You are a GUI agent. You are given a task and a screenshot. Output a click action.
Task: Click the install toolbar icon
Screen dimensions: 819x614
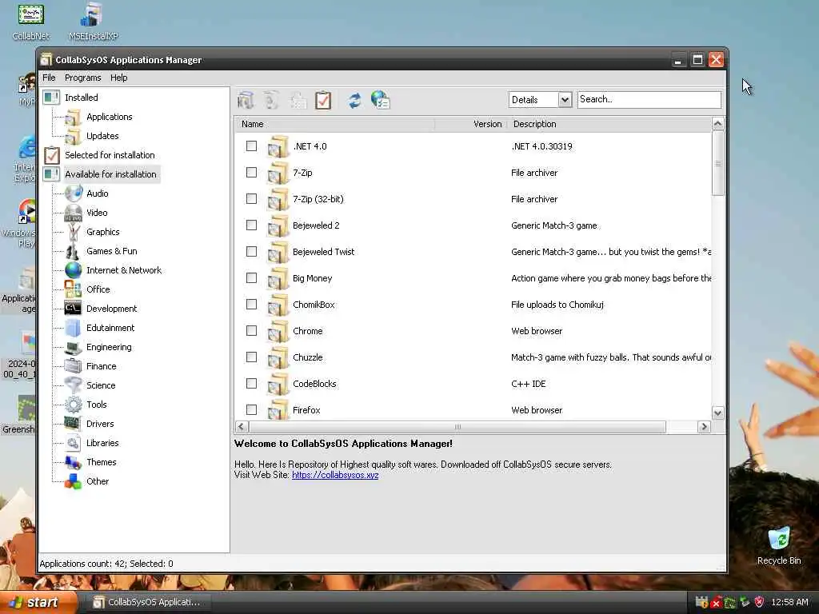click(x=246, y=100)
